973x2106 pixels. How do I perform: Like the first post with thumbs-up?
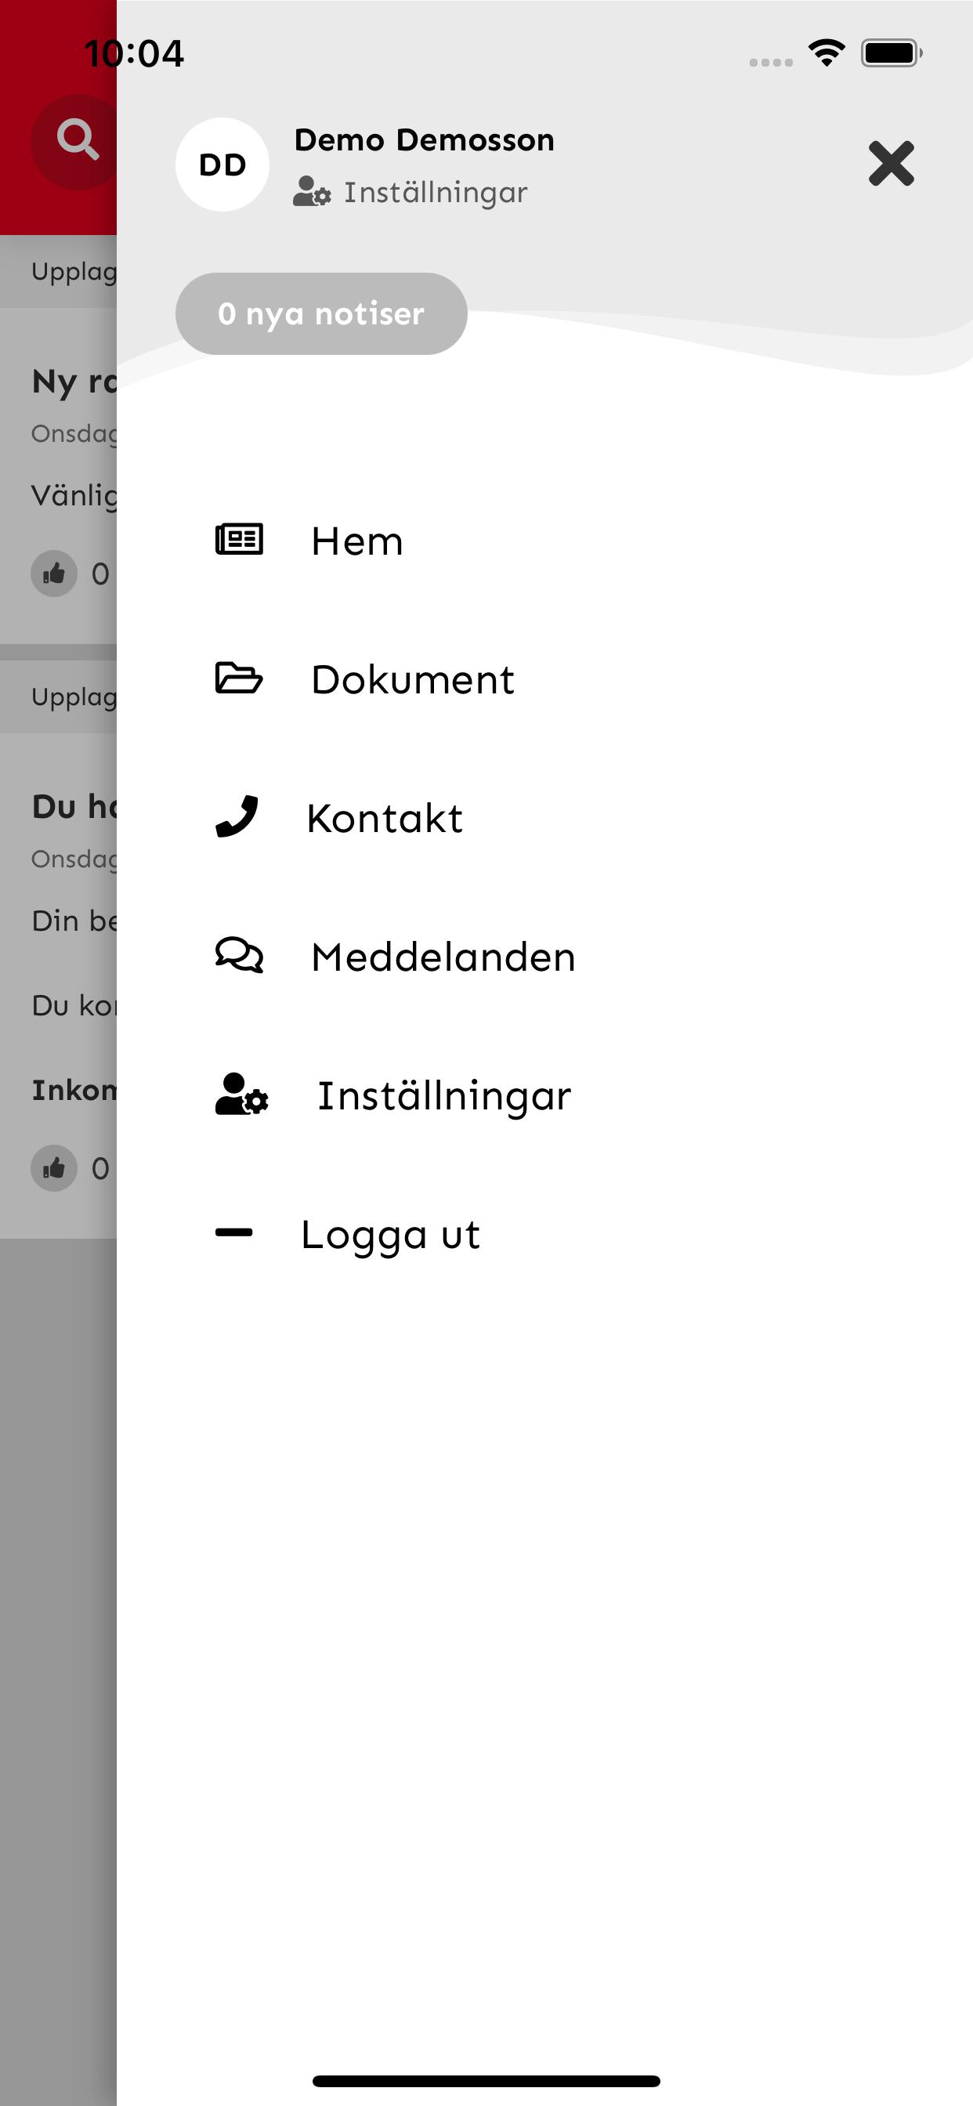coord(54,574)
